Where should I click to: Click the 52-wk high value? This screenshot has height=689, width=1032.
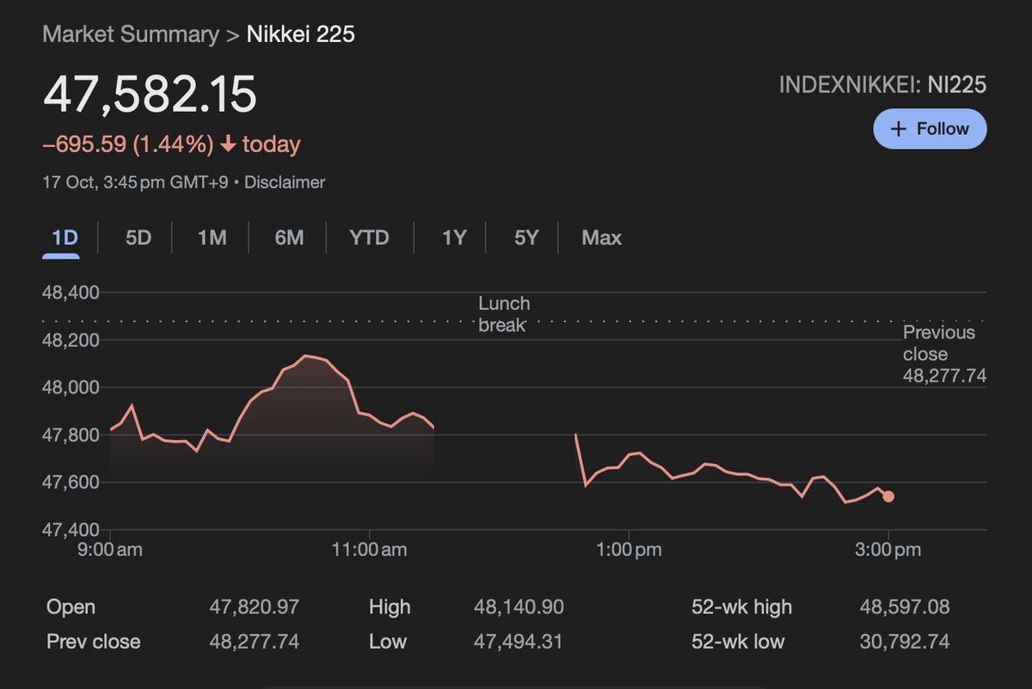905,607
